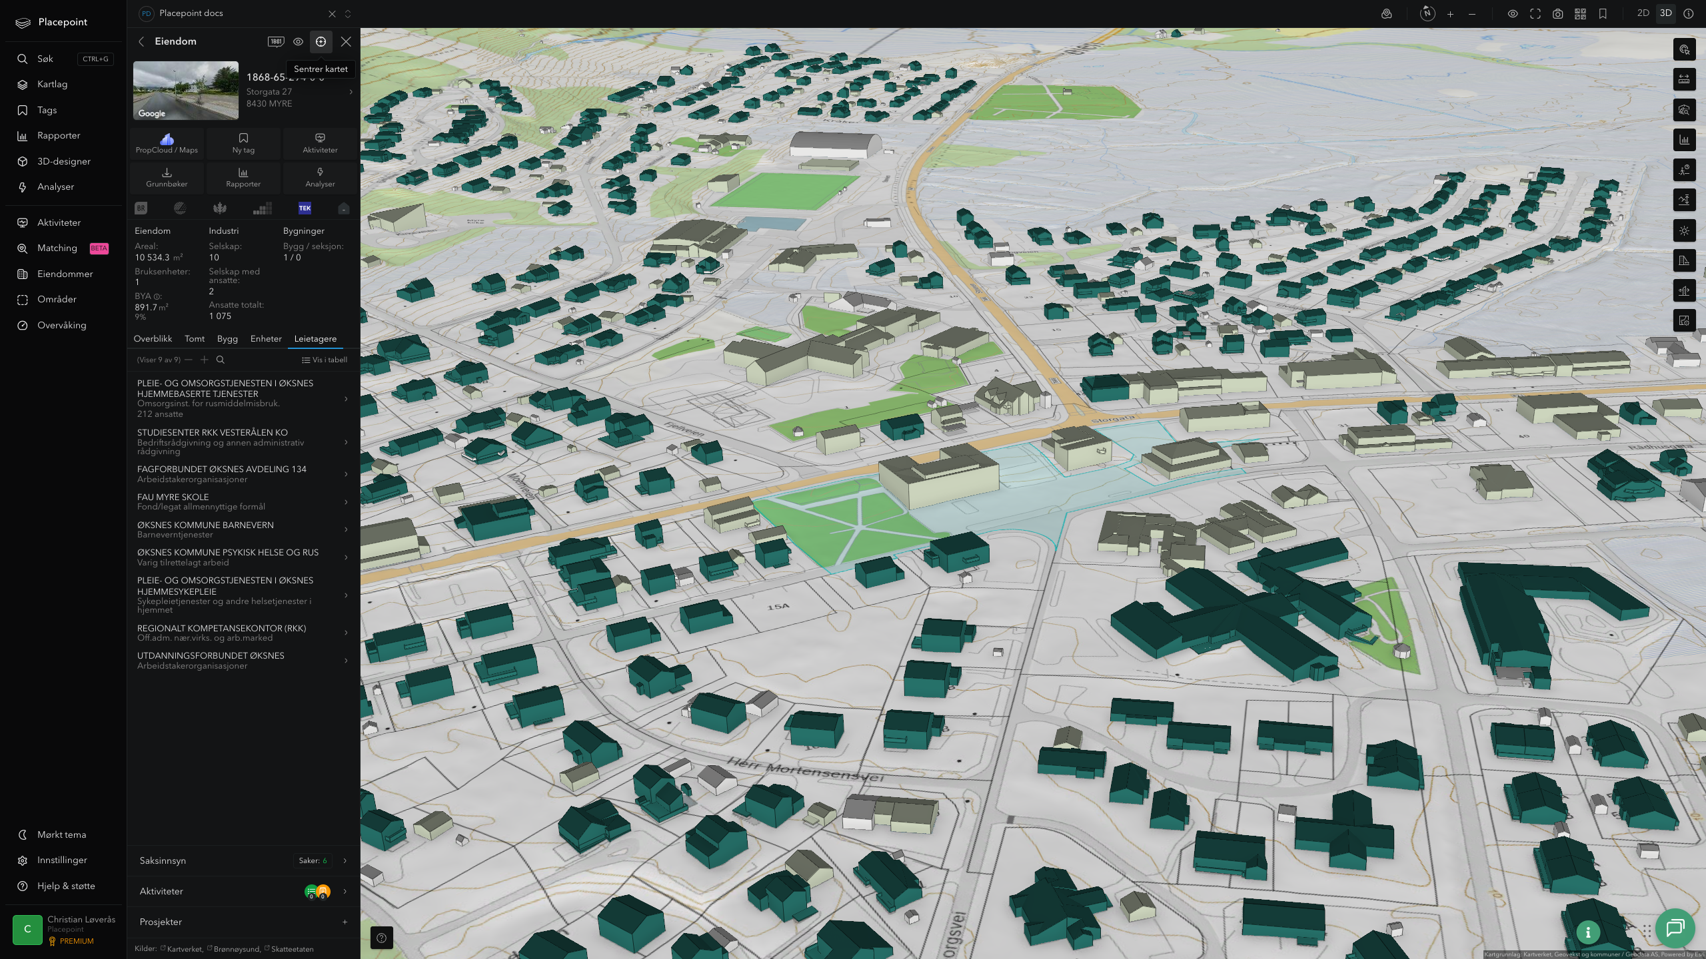Open the coat-of-arms municipality icon
This screenshot has width=1706, height=959.
[220, 208]
